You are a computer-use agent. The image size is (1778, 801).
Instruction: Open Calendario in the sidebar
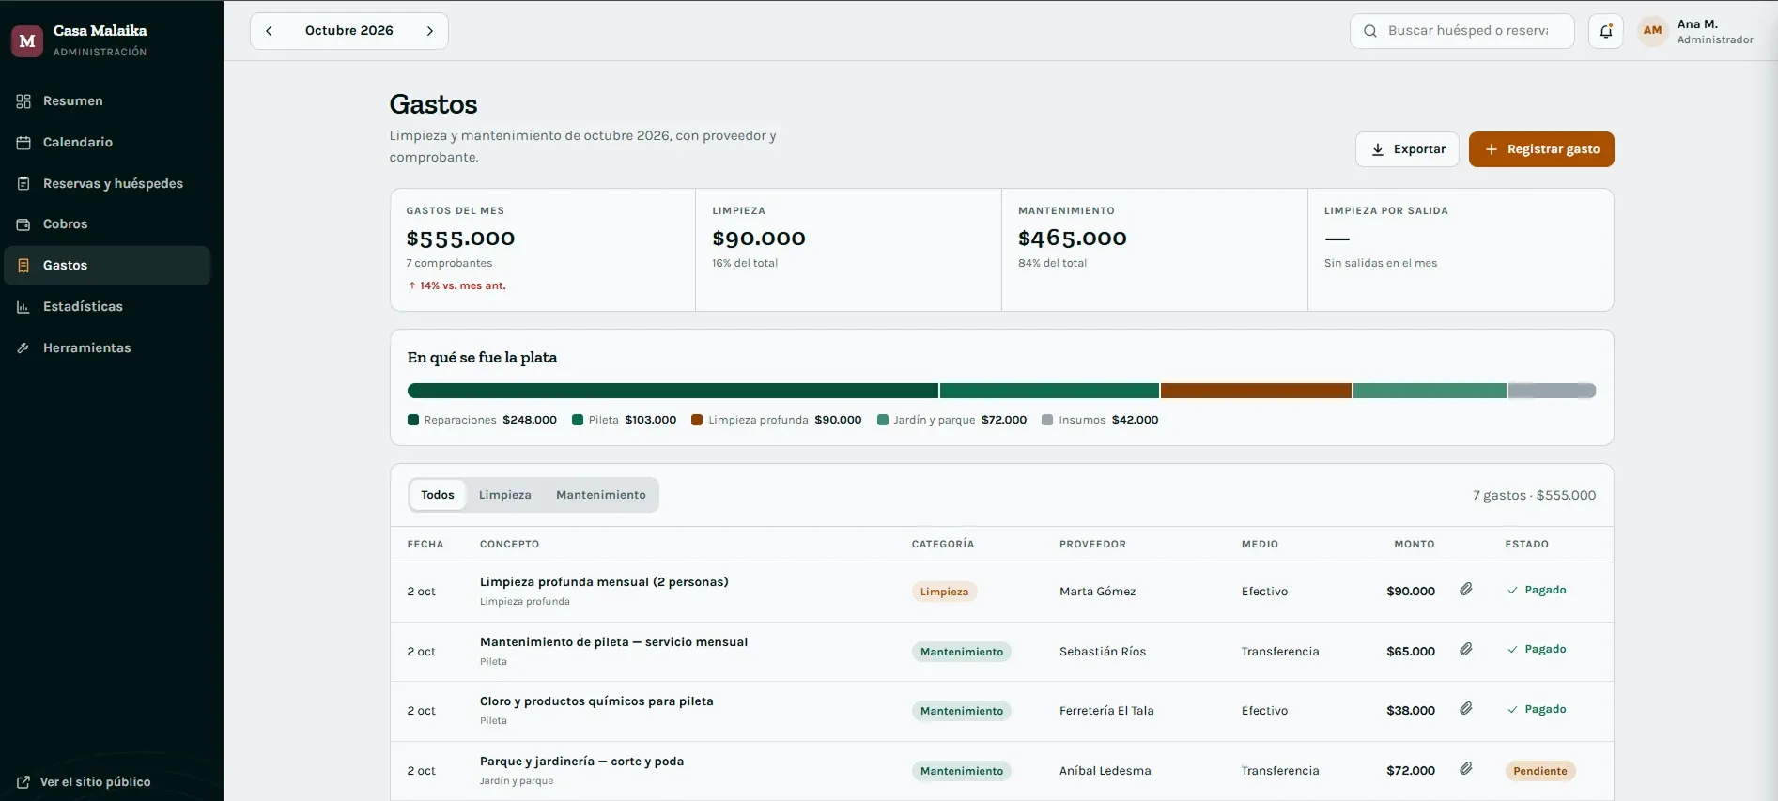click(x=107, y=143)
